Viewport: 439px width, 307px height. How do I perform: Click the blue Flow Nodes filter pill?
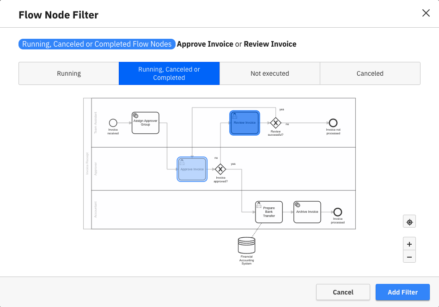[97, 44]
